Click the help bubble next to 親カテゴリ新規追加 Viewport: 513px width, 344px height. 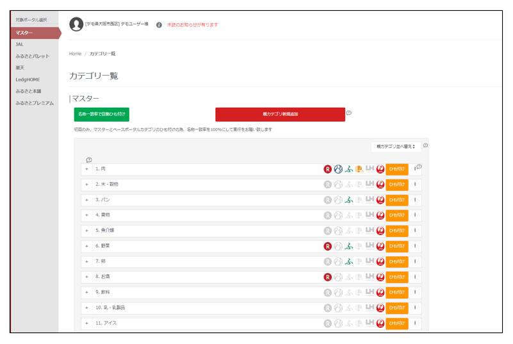(349, 113)
